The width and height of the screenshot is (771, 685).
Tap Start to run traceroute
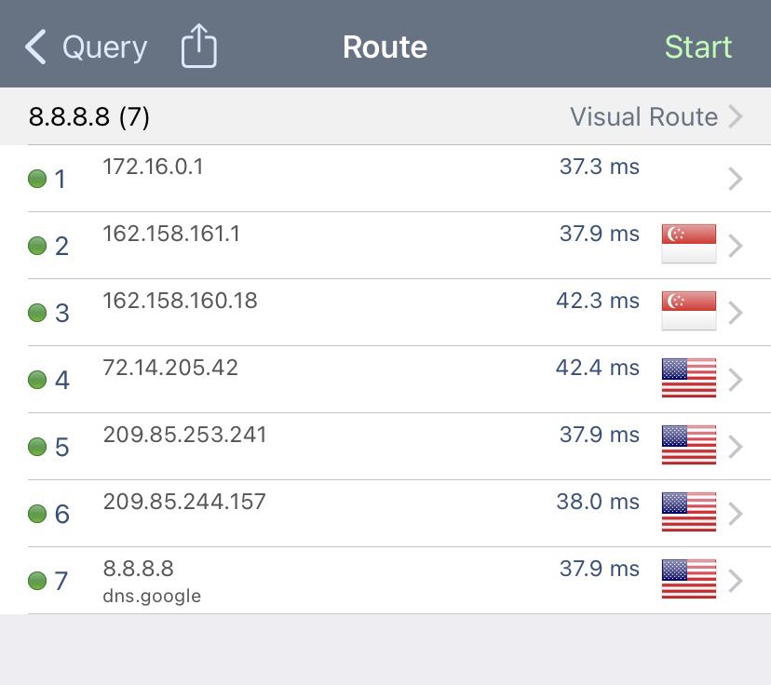(x=697, y=47)
